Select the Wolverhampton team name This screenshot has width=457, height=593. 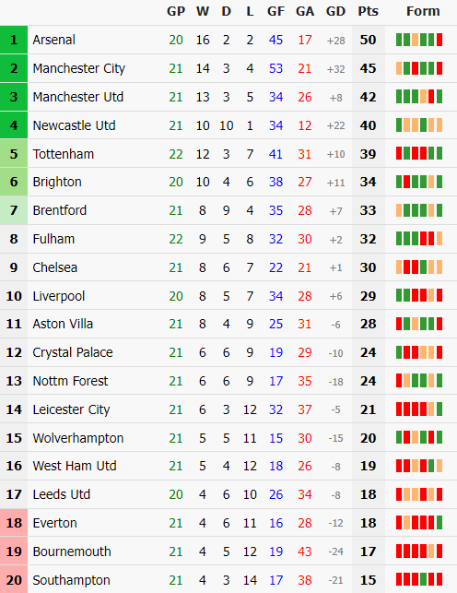tap(78, 438)
